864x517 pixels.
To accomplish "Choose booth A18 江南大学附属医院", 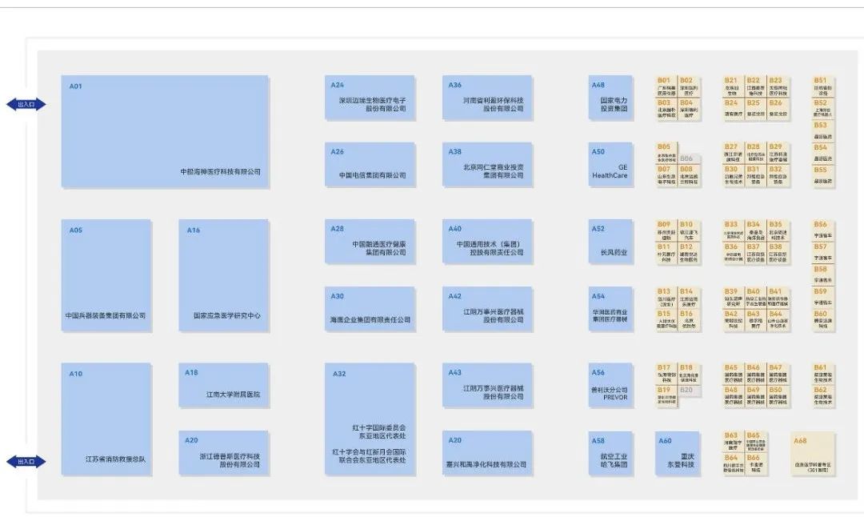I will (224, 385).
